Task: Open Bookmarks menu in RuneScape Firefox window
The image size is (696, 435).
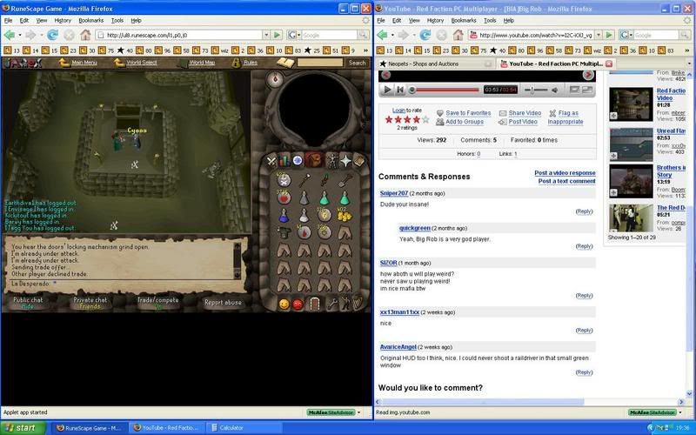Action: (90, 20)
